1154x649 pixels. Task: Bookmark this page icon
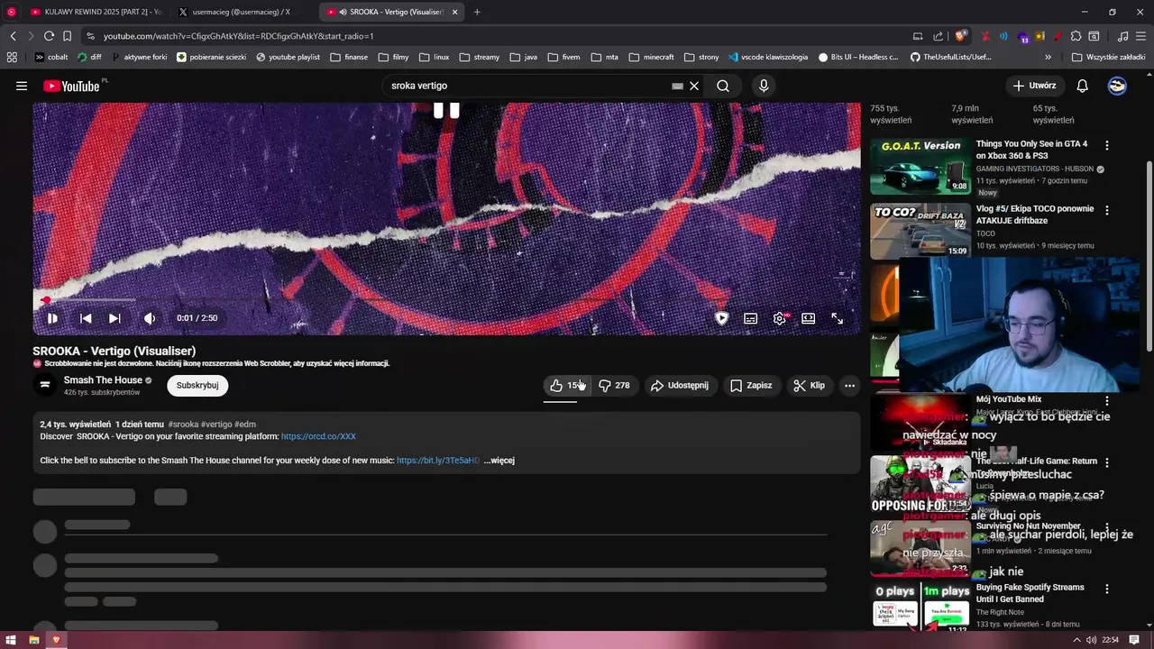click(x=67, y=36)
